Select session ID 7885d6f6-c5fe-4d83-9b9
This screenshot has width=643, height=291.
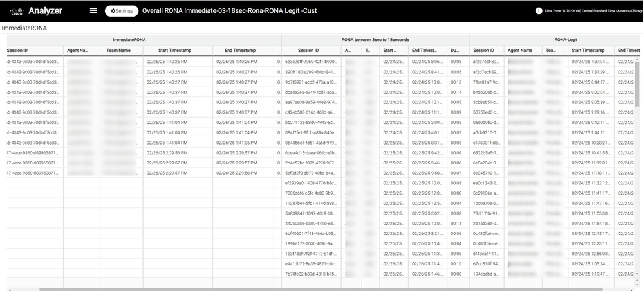tap(310, 193)
